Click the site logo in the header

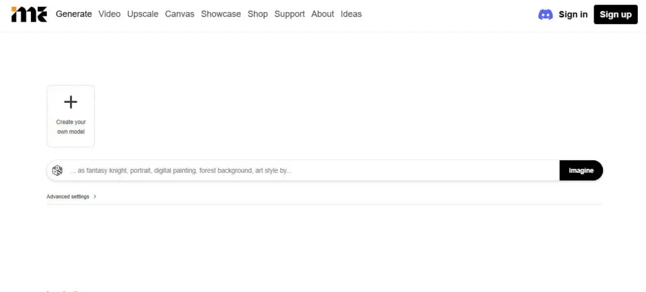coord(29,15)
